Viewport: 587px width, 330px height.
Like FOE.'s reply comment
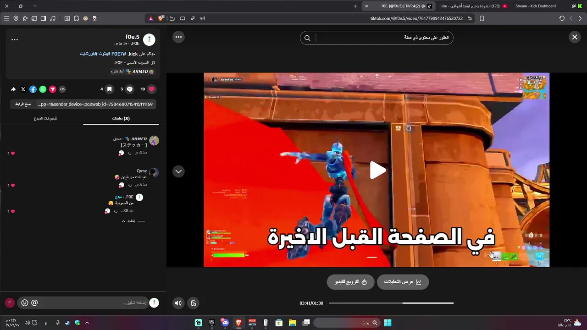click(12, 211)
